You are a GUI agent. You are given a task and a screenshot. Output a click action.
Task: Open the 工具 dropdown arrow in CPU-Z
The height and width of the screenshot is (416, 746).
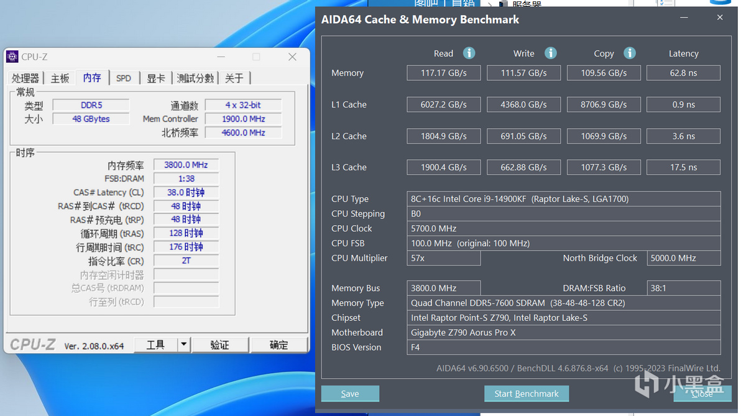point(183,344)
